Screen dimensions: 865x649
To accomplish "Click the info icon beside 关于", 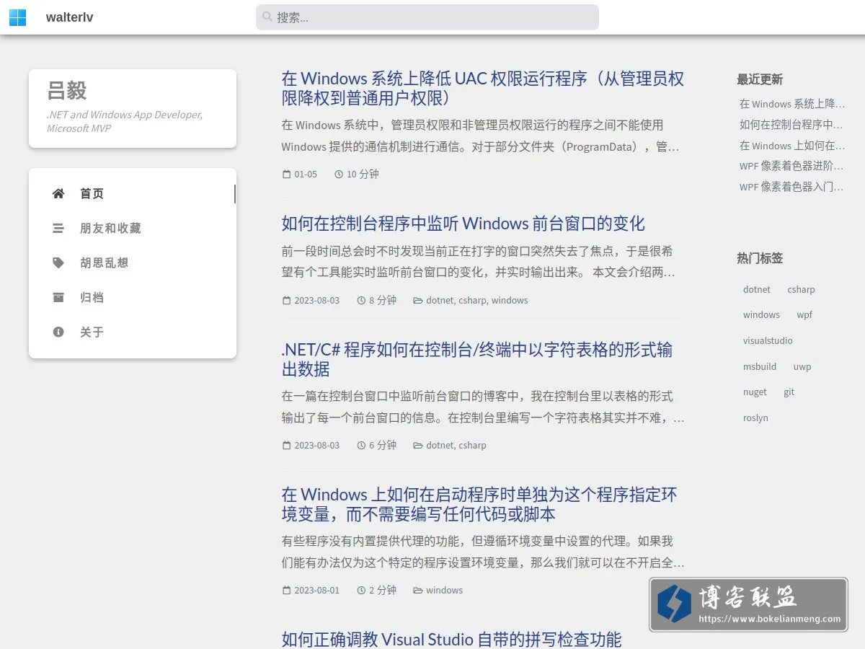I will (58, 332).
